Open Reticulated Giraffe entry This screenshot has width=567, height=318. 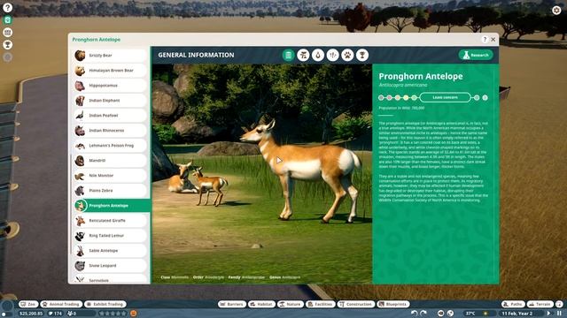tap(110, 221)
